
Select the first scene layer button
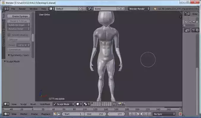92,103
